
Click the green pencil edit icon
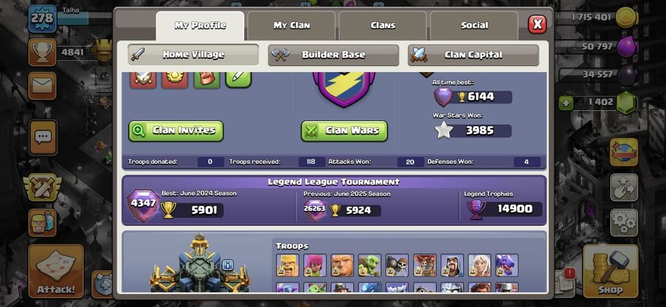point(238,80)
